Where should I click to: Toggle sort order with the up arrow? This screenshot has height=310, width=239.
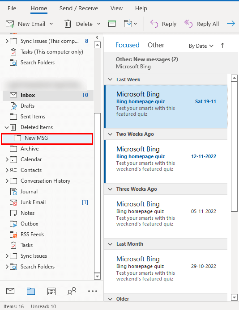[222, 46]
